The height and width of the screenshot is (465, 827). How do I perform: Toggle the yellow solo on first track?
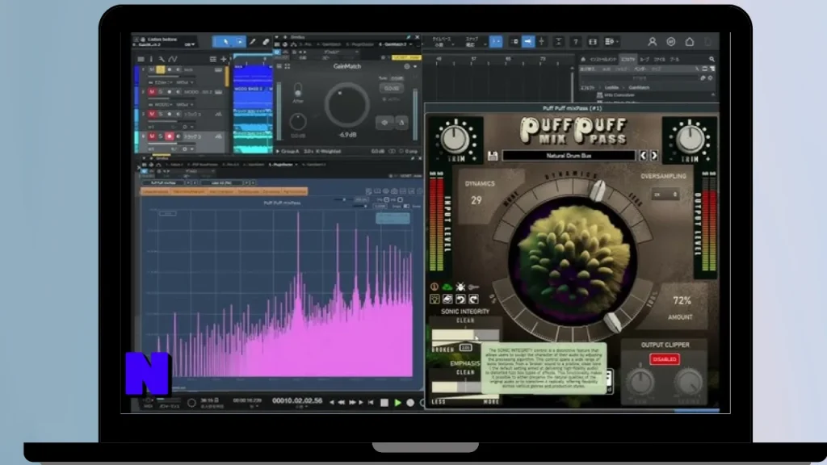tap(161, 69)
